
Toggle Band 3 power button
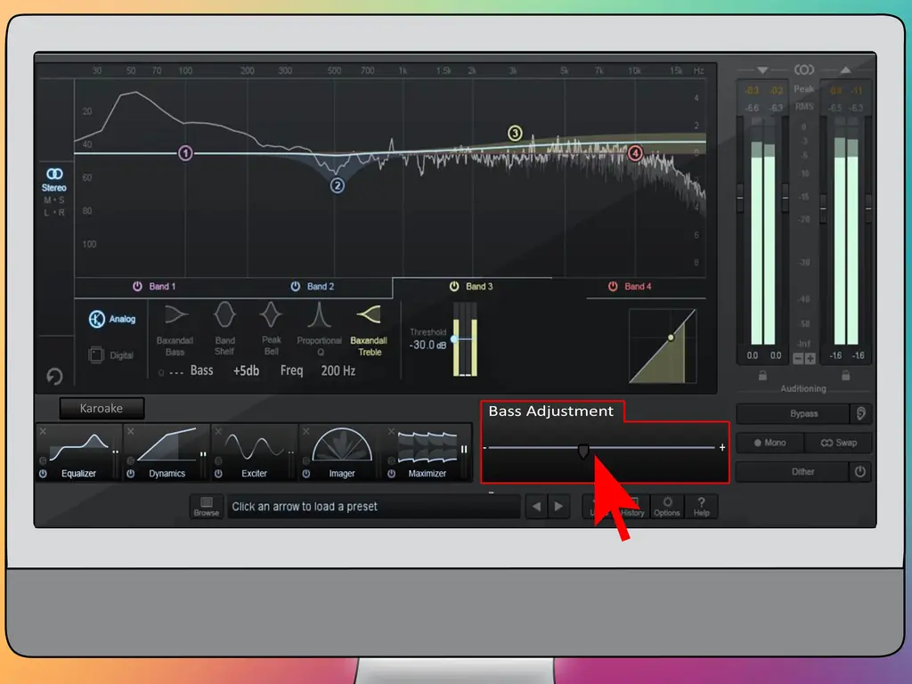point(454,286)
